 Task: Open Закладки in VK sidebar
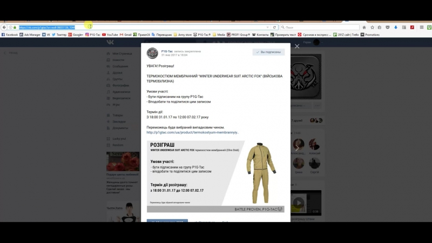pos(116,122)
